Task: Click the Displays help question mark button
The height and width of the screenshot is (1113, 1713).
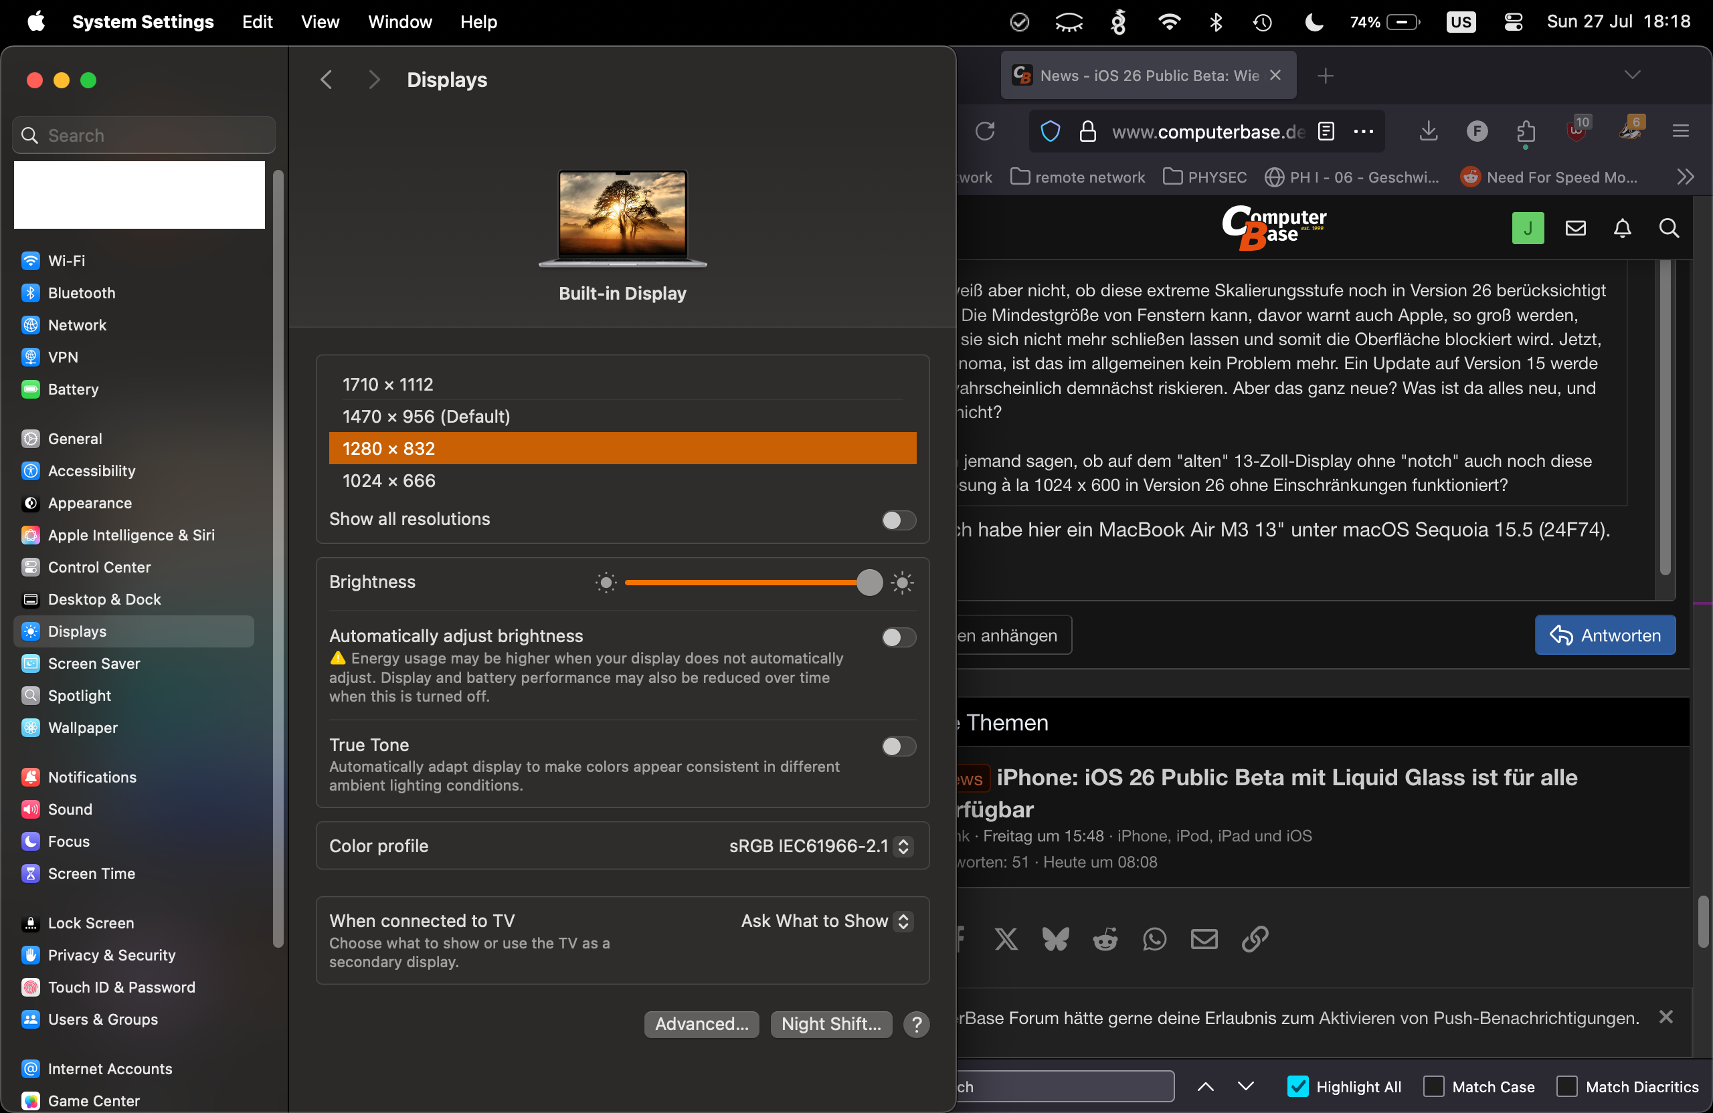Action: [x=916, y=1024]
